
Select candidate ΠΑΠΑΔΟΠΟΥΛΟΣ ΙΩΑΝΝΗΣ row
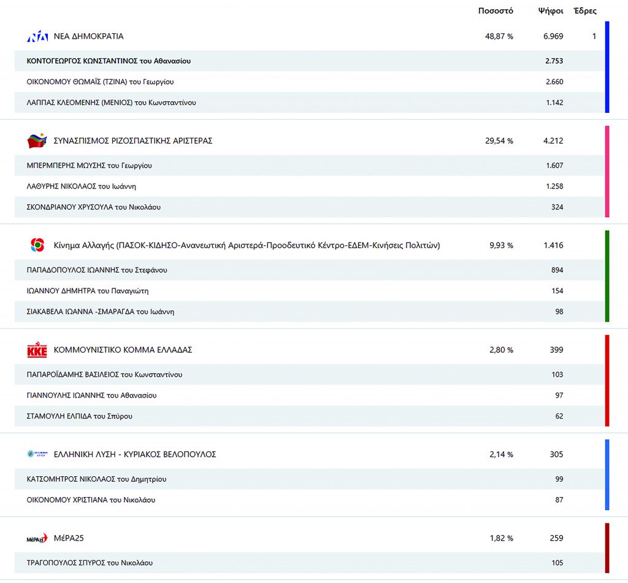97,270
